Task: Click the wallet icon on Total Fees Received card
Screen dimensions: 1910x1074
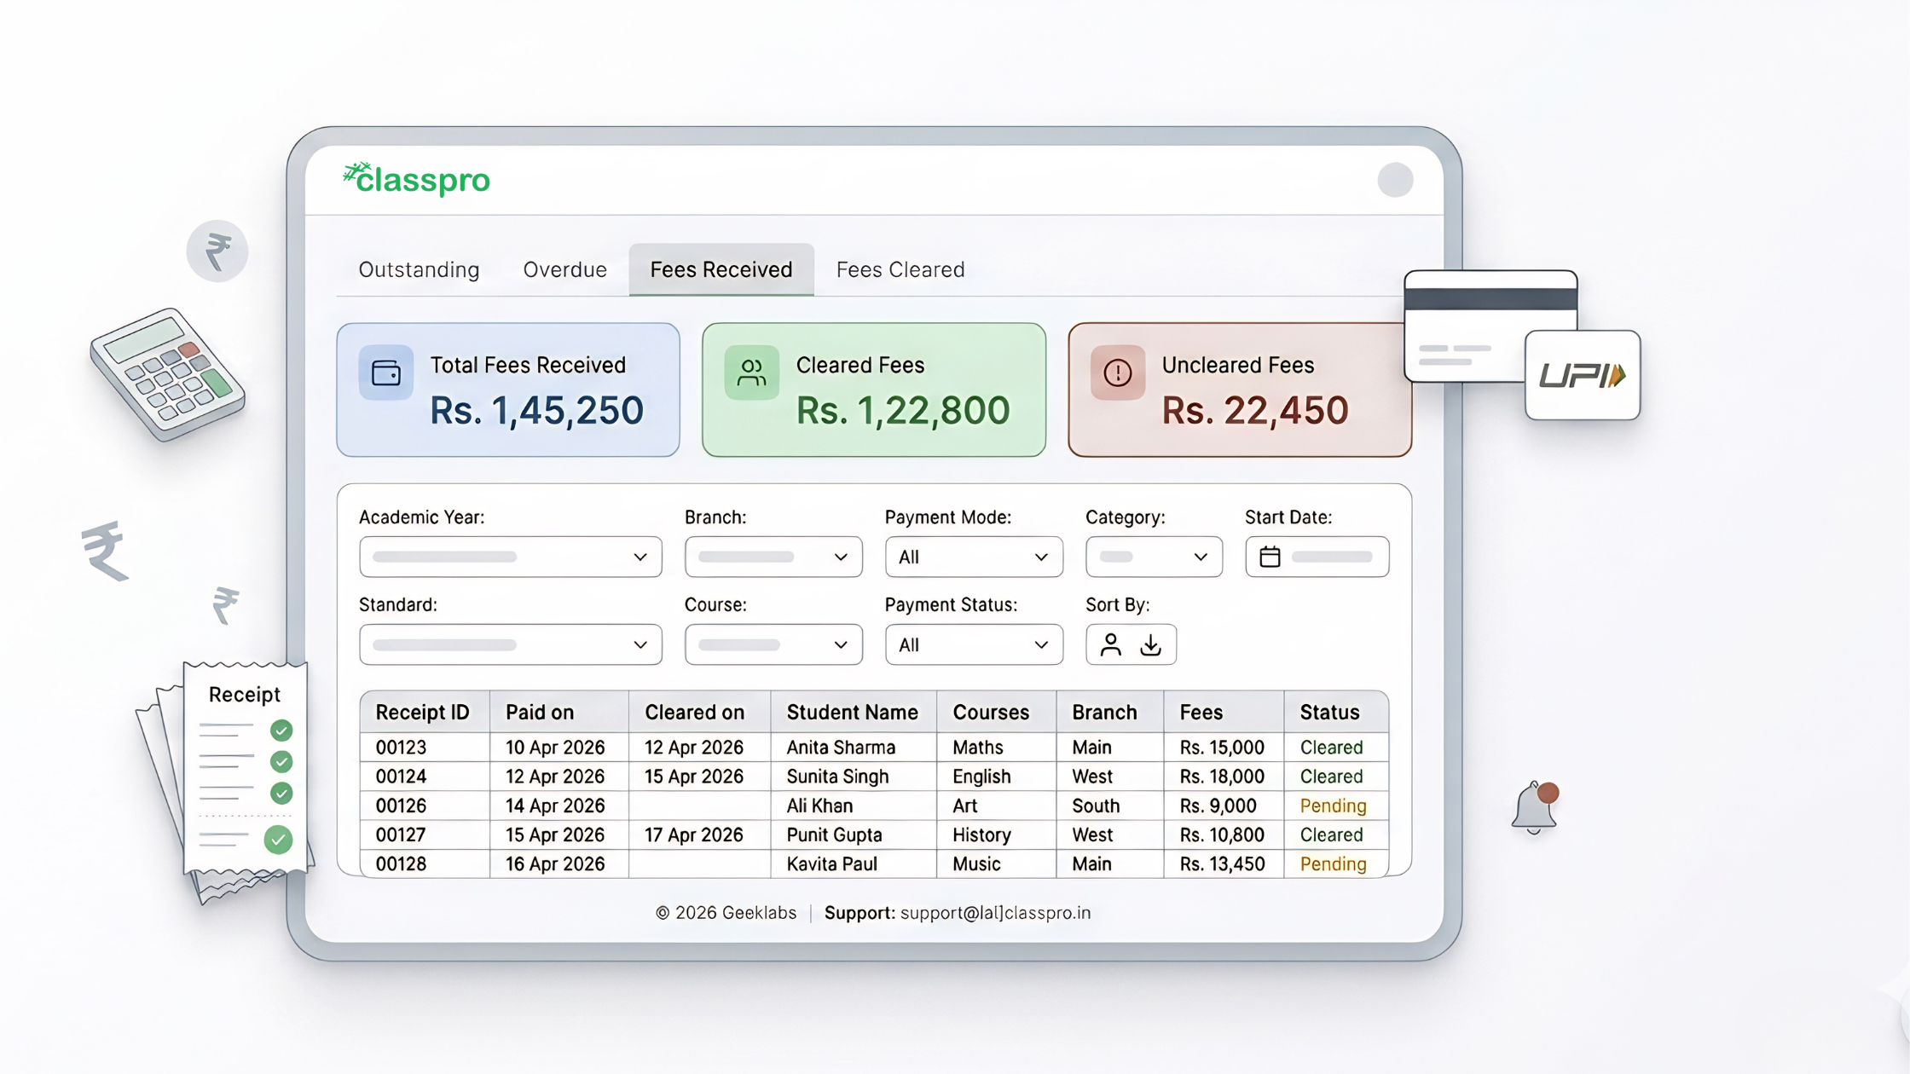Action: coord(385,372)
